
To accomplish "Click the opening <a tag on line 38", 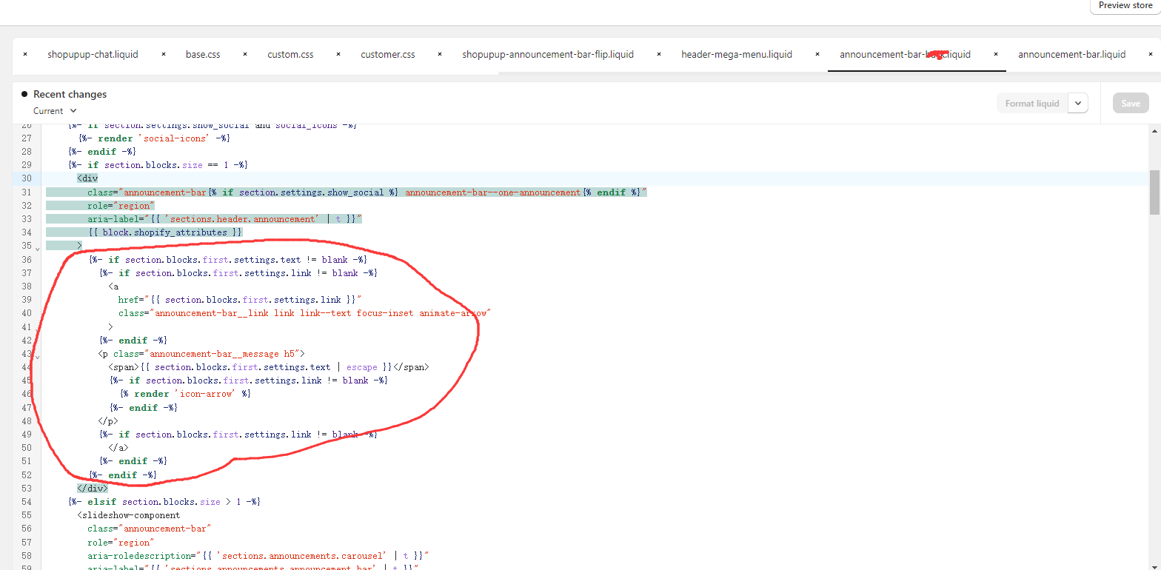I will (x=113, y=286).
